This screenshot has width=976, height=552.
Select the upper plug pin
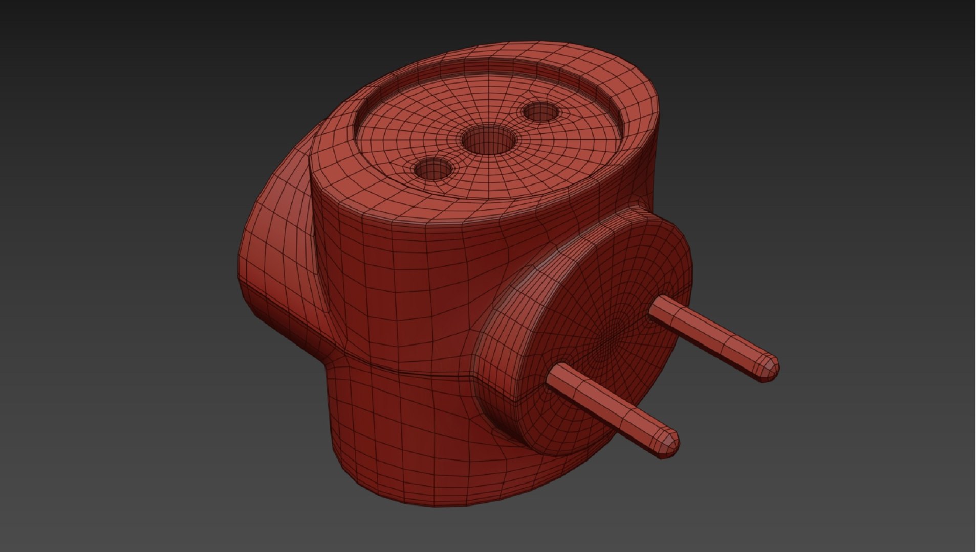pos(714,338)
